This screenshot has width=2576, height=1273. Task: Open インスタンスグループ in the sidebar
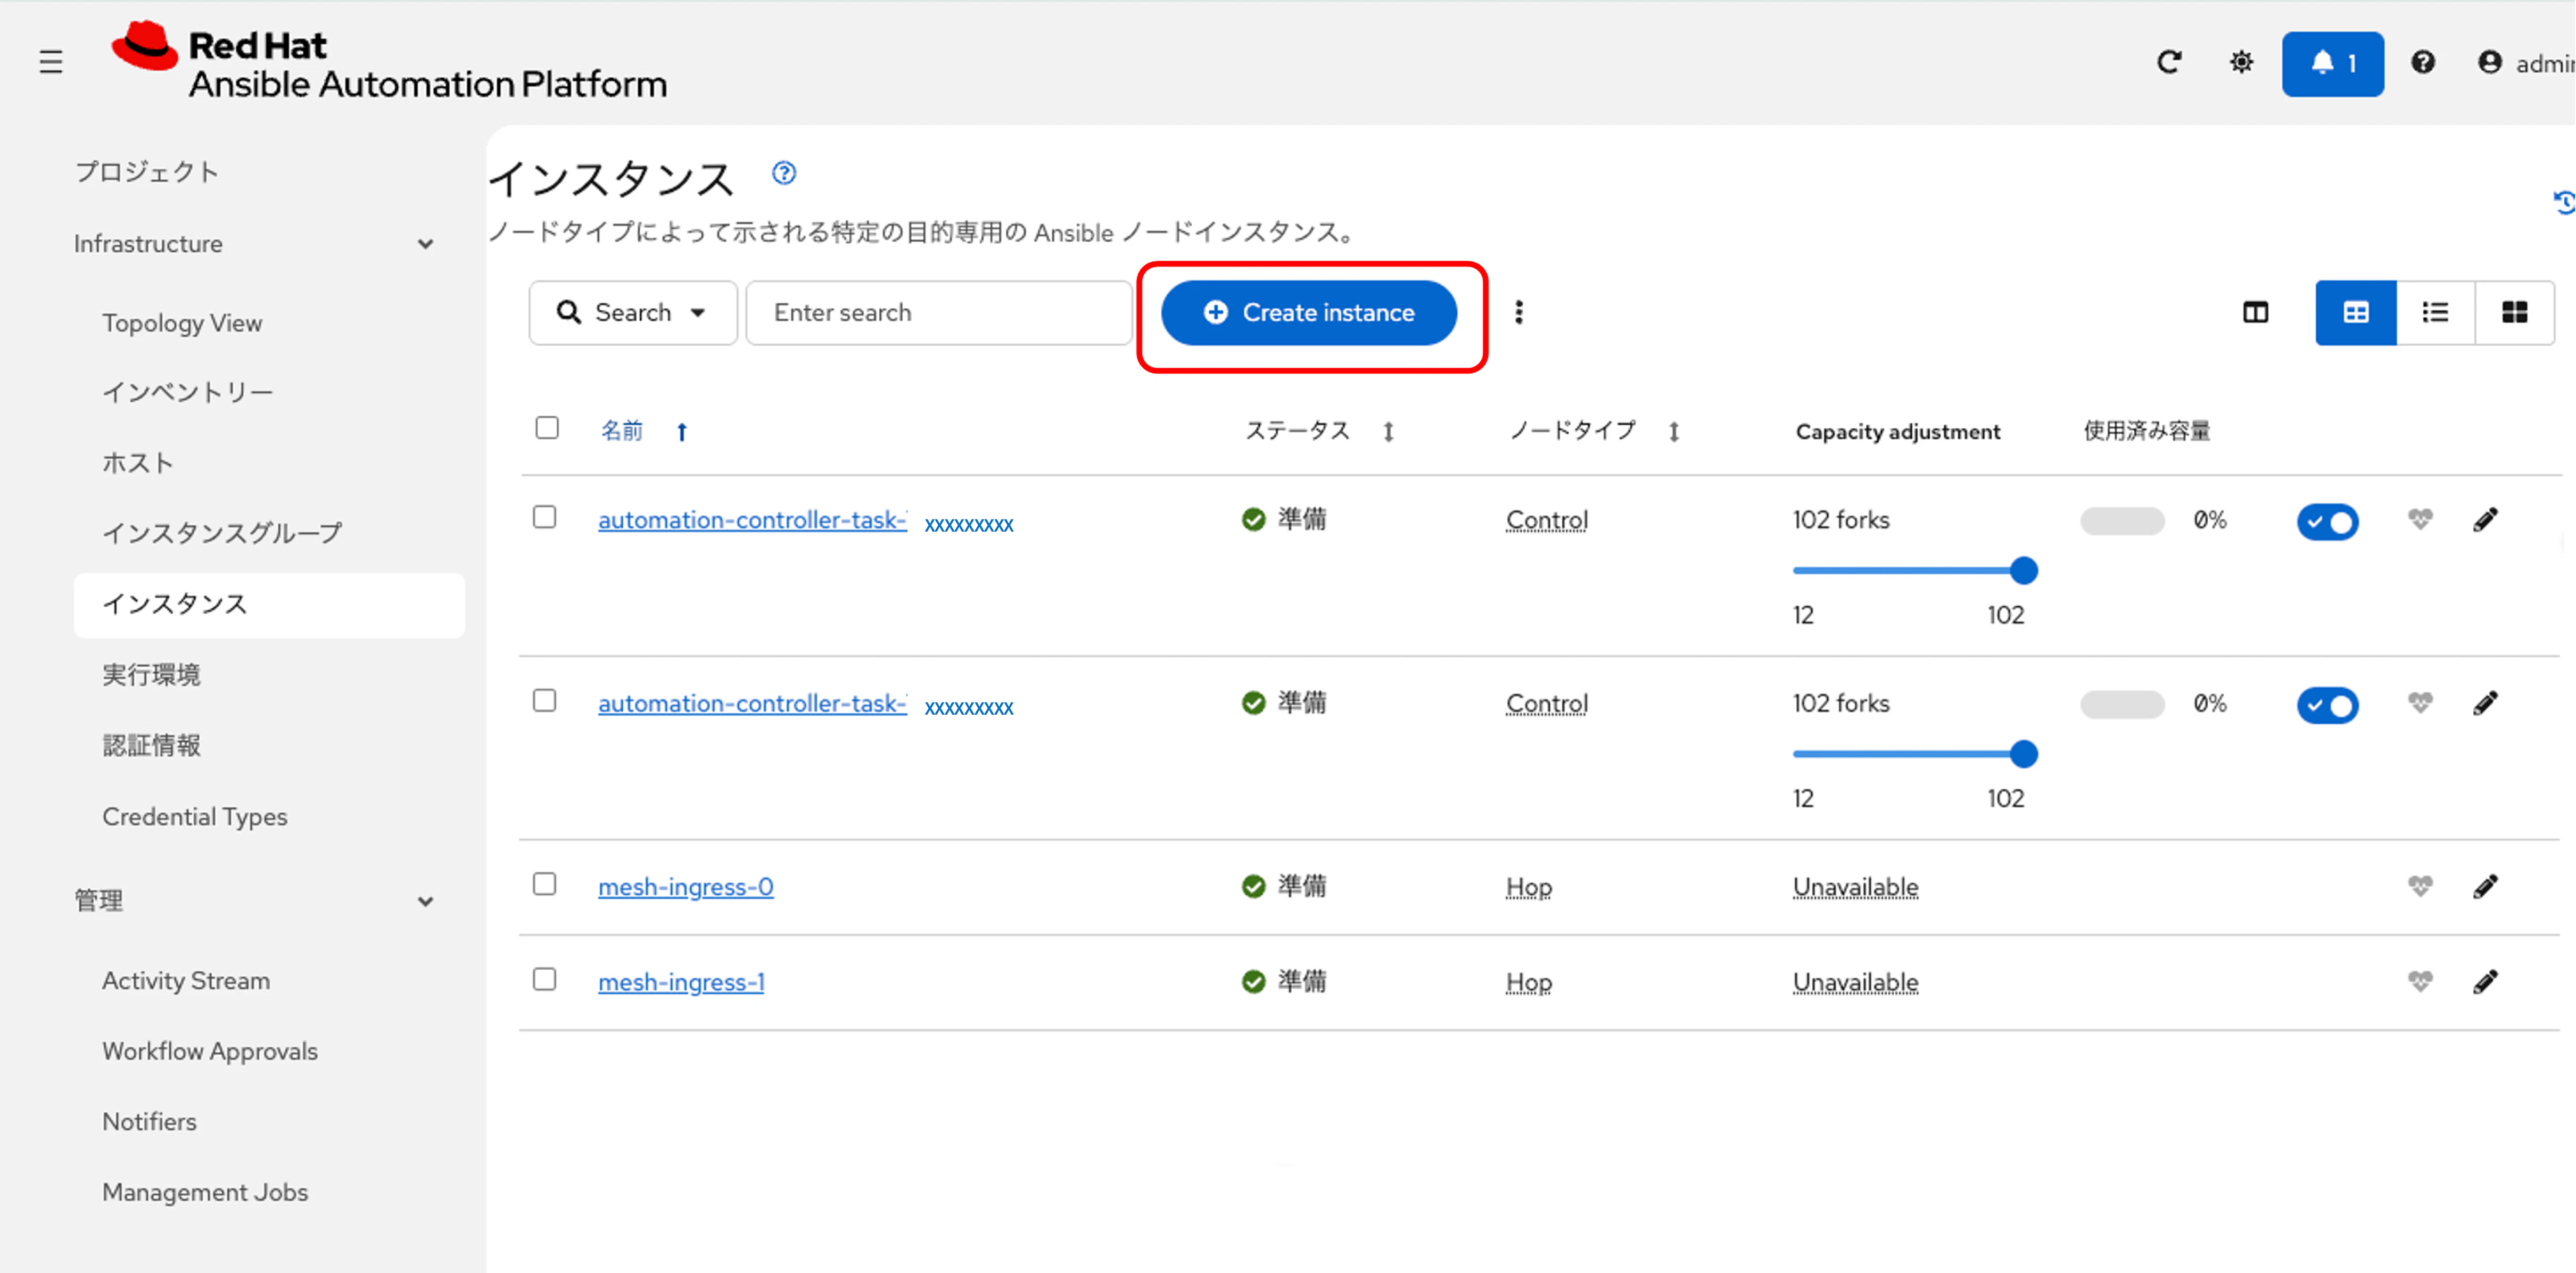(222, 533)
